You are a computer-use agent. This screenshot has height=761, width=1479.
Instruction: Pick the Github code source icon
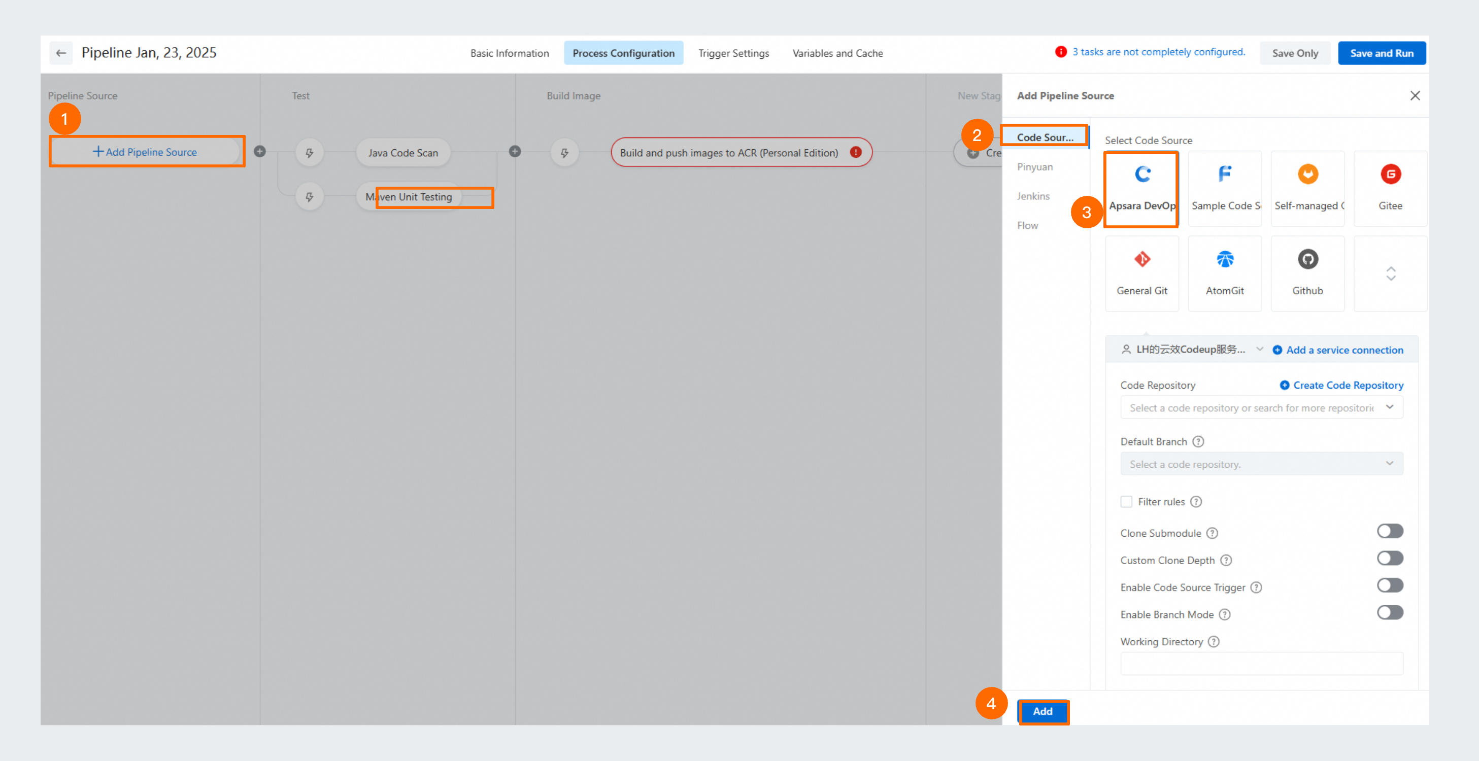click(1307, 259)
